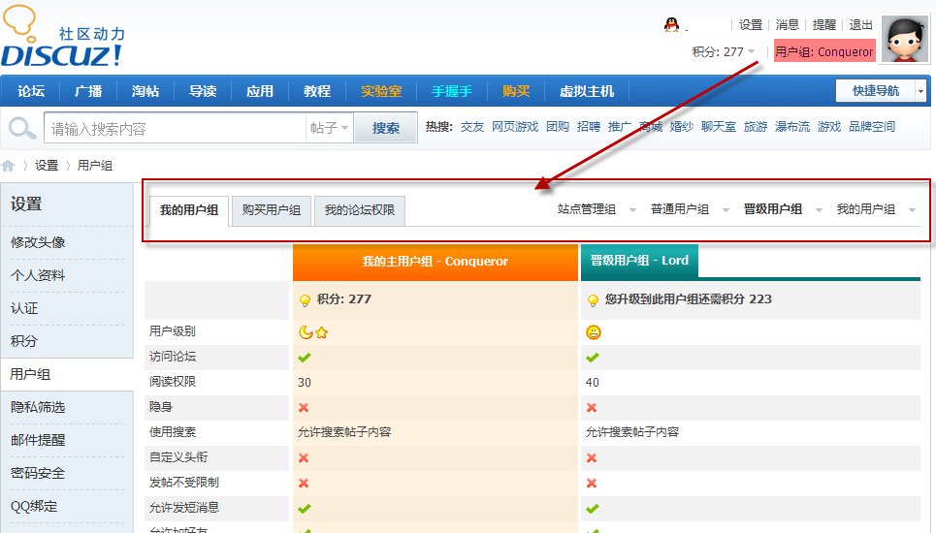
Task: Click the user avatar picture
Action: (904, 40)
